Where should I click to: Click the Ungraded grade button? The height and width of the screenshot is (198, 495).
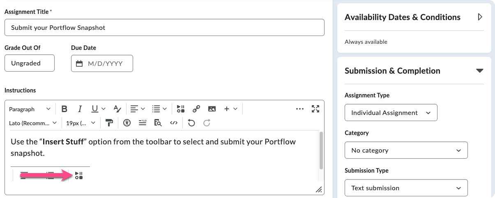pyautogui.click(x=30, y=63)
